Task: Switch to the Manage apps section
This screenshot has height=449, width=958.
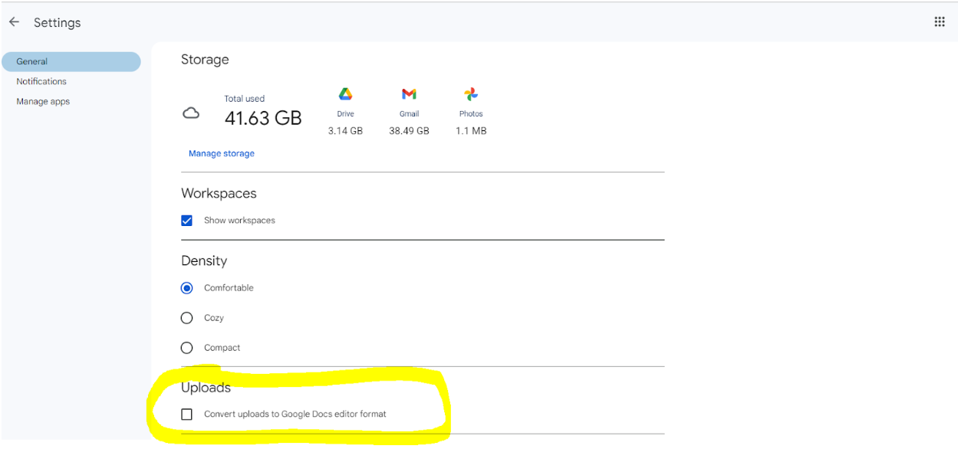Action: coord(43,101)
